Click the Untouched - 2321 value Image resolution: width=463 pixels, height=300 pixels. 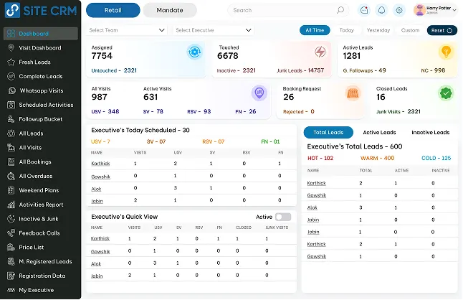pos(114,70)
